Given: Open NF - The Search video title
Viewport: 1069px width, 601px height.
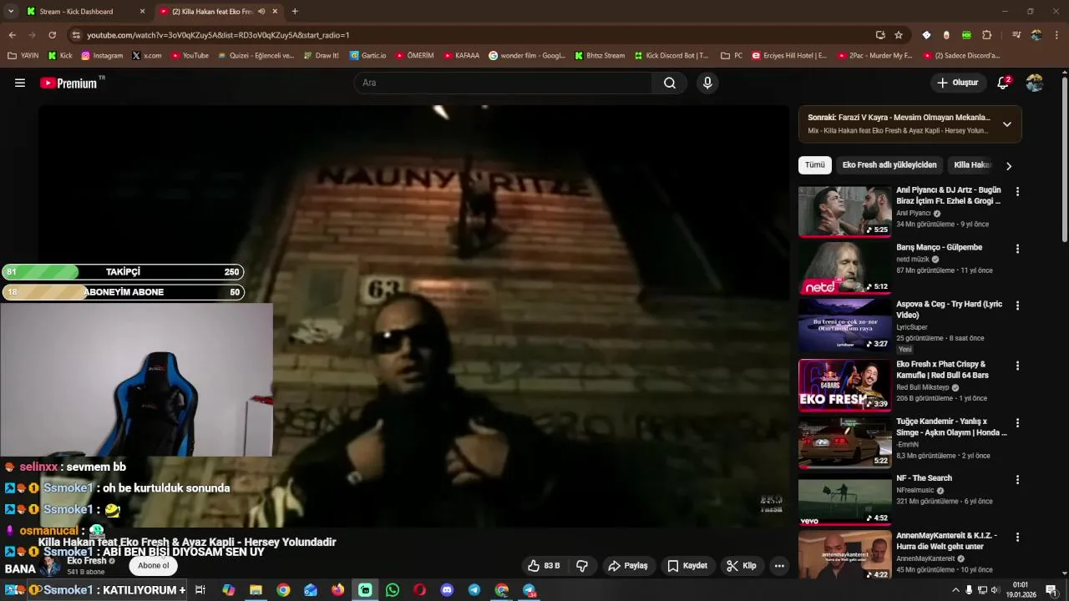Looking at the screenshot, I should (x=924, y=478).
